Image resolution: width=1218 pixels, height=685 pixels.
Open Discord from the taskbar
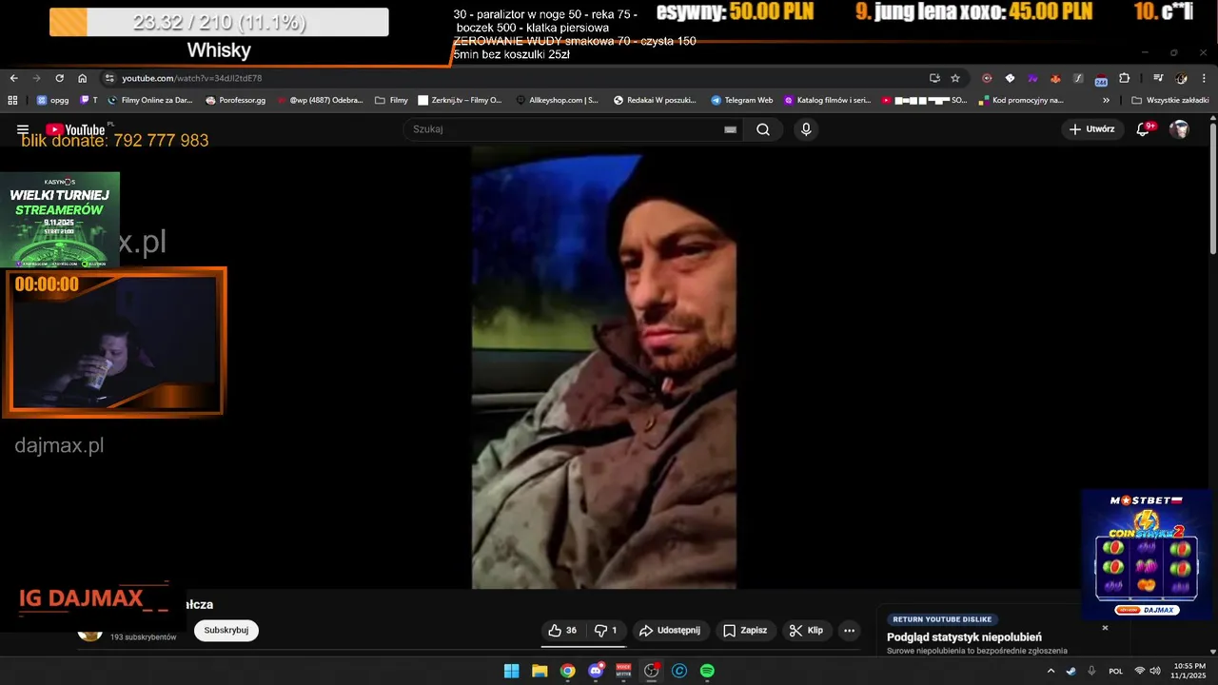click(x=596, y=671)
